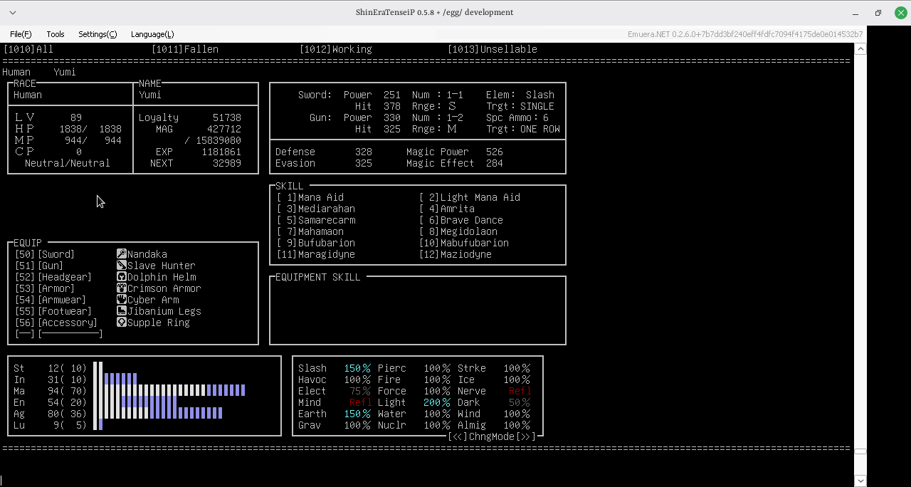Click the command input line at bottom

point(427,481)
